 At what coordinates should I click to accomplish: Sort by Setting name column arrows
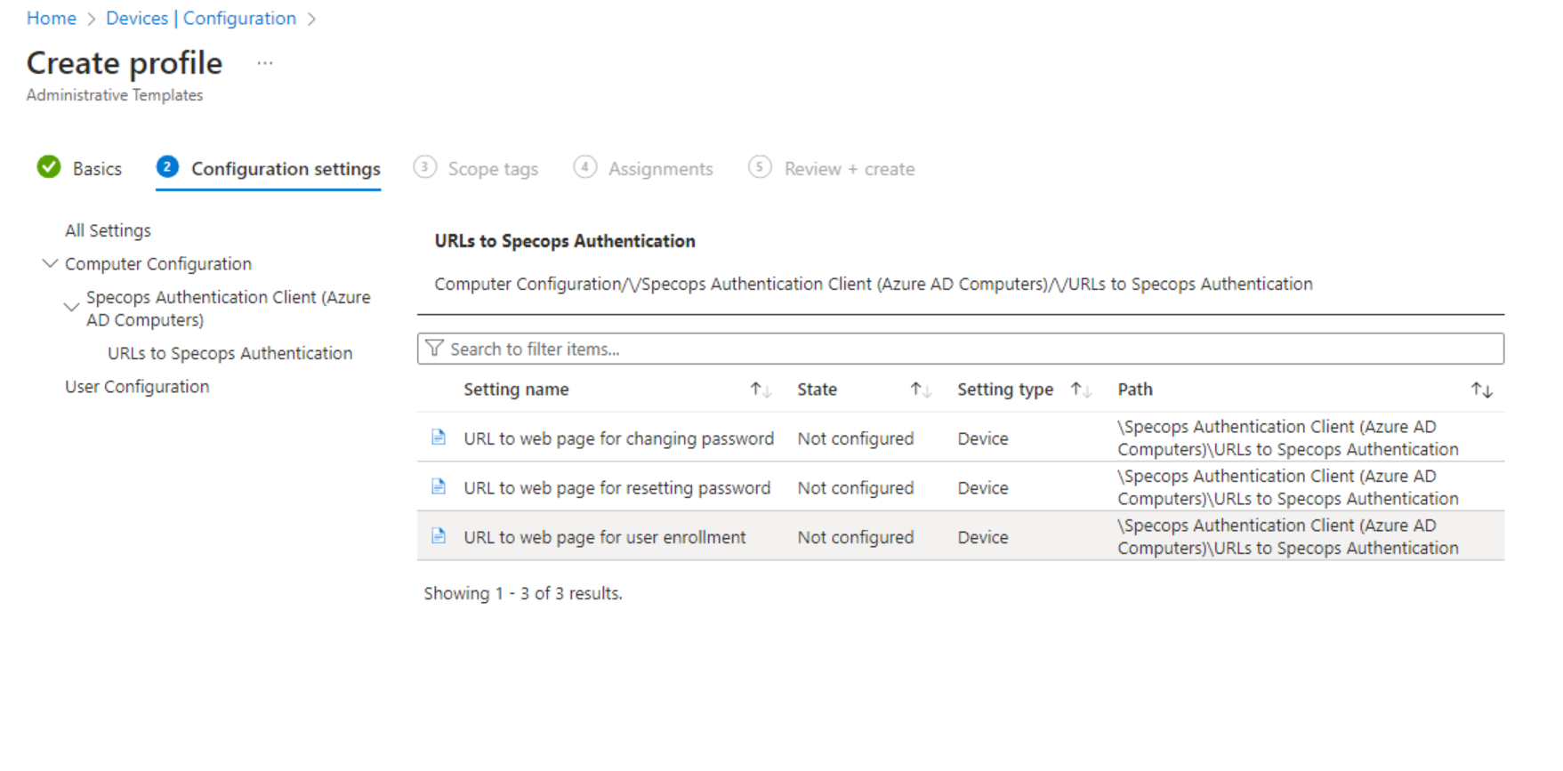760,390
